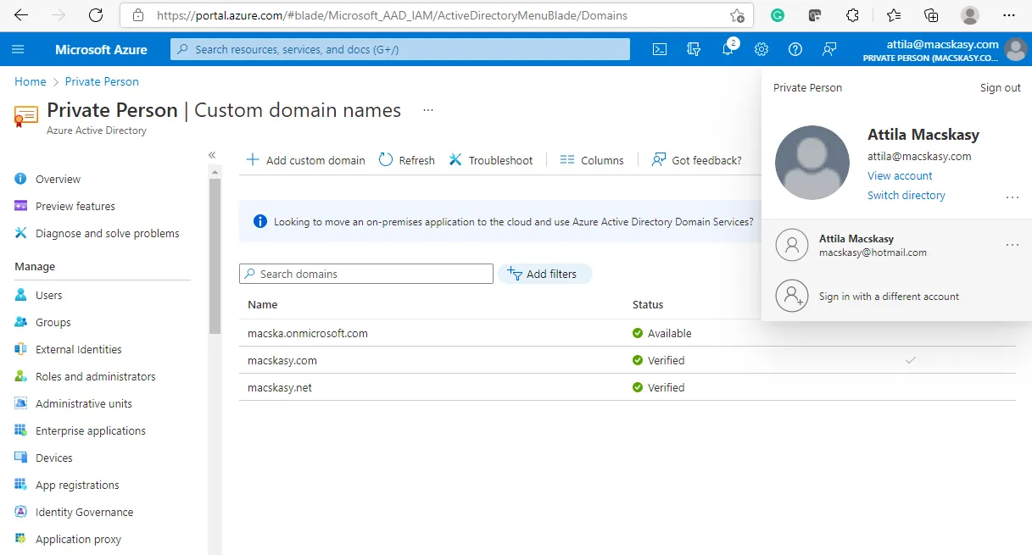1032x555 pixels.
Task: Open the notifications bell icon
Action: (728, 50)
